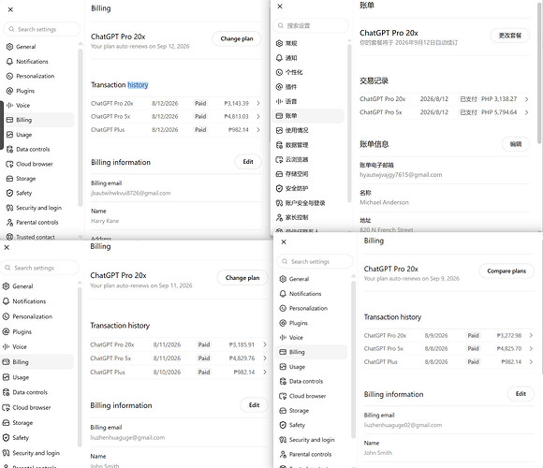
Task: Expand the ₱4,813.03 Pro 5x transaction chevron
Action: 258,116
